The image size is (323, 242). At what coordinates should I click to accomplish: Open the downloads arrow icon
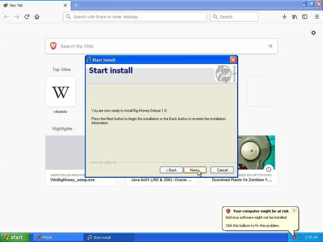[x=285, y=17]
